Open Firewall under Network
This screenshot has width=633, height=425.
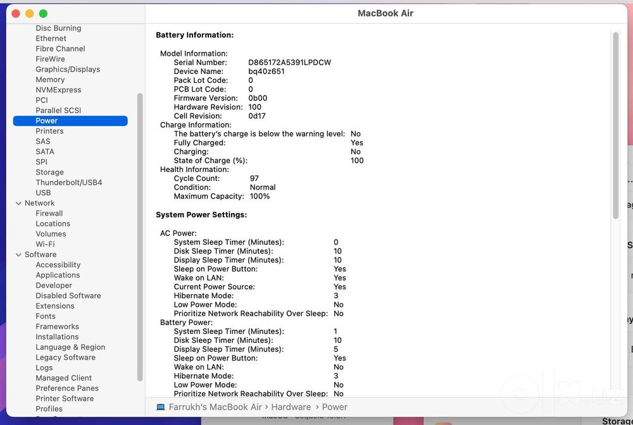49,213
